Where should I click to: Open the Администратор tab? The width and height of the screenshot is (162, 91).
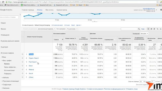tap(62, 10)
